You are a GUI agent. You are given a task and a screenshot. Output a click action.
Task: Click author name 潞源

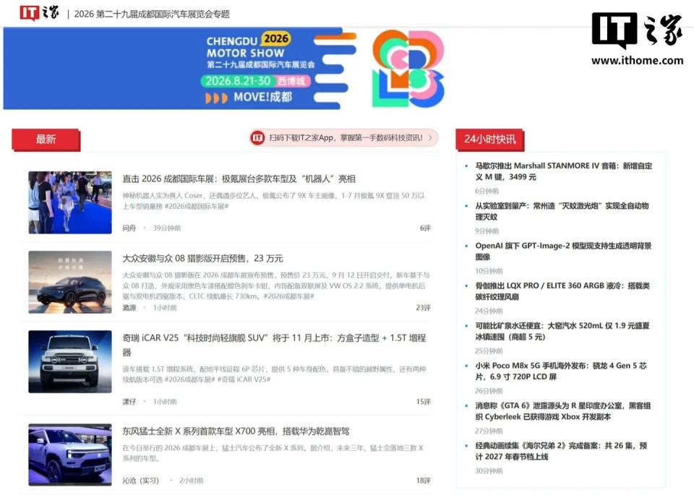point(129,308)
